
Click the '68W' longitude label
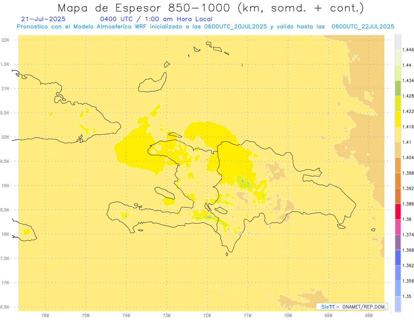[369, 315]
